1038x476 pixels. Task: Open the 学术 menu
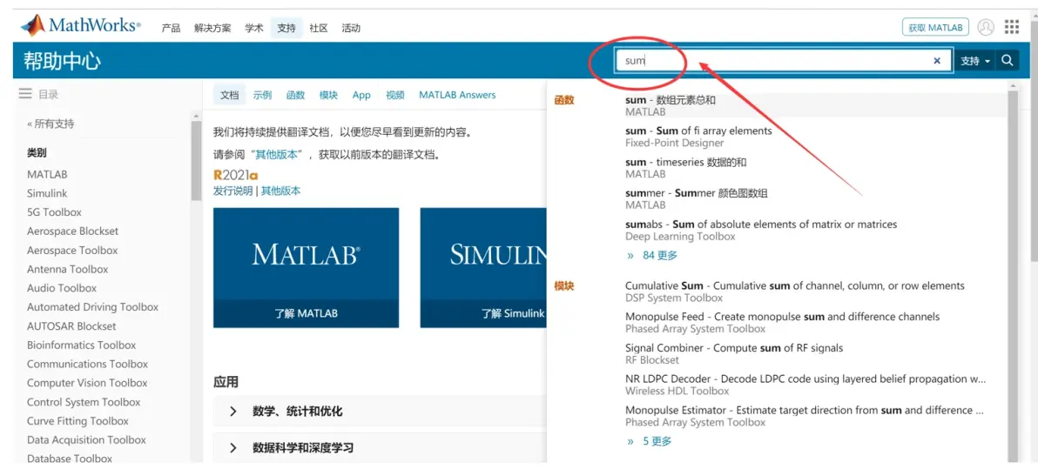pyautogui.click(x=254, y=28)
